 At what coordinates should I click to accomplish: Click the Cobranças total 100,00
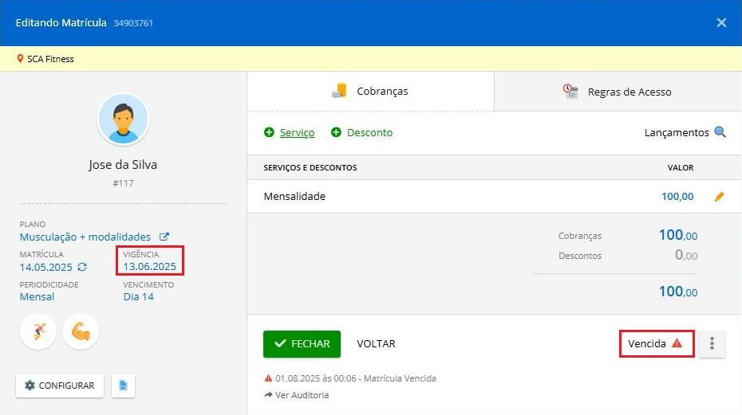[678, 235]
